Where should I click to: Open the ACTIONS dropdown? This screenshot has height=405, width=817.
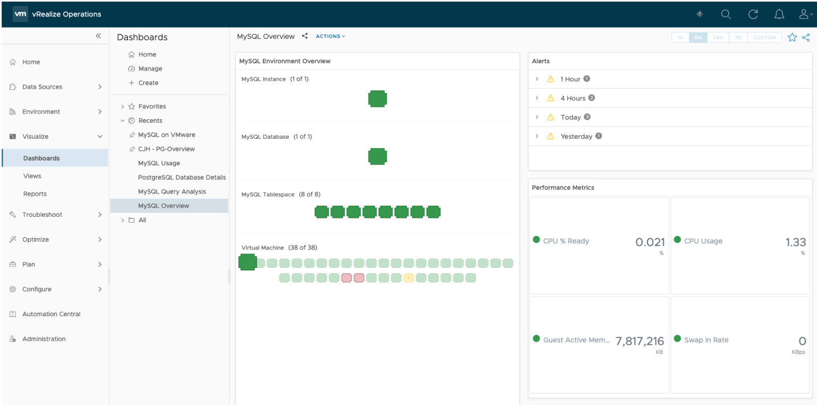pos(330,36)
